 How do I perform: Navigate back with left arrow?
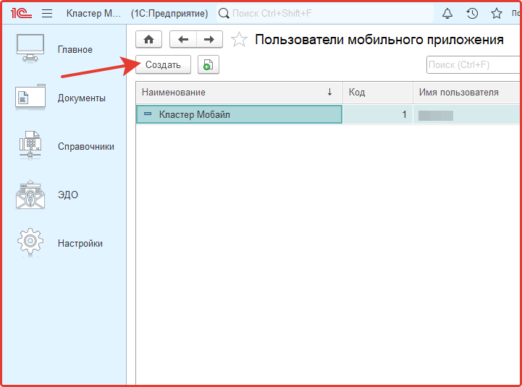183,40
